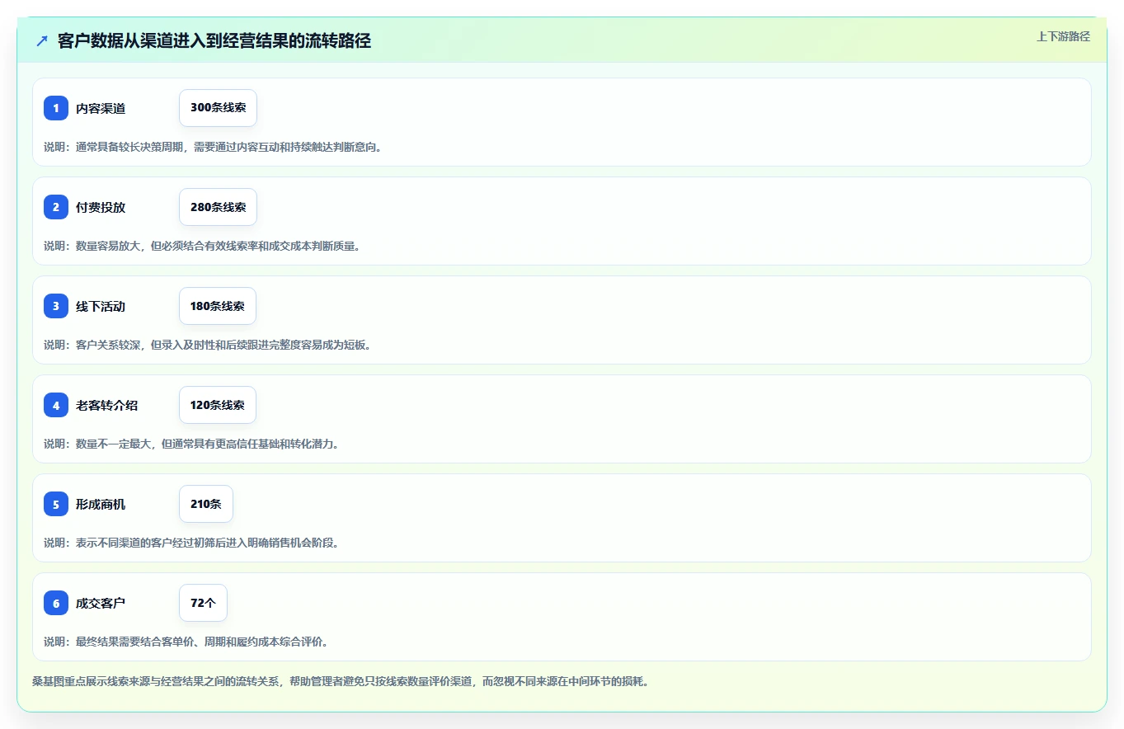Screen dimensions: 1124x729
Task: Click the step number 6 badge
Action: click(56, 603)
